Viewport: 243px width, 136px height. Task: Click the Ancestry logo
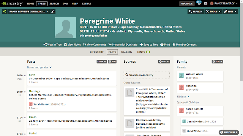pyautogui.click(x=12, y=3)
